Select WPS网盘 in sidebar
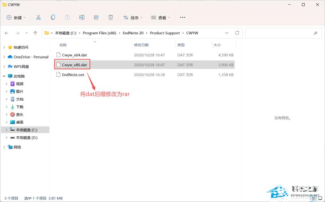 pos(21,66)
